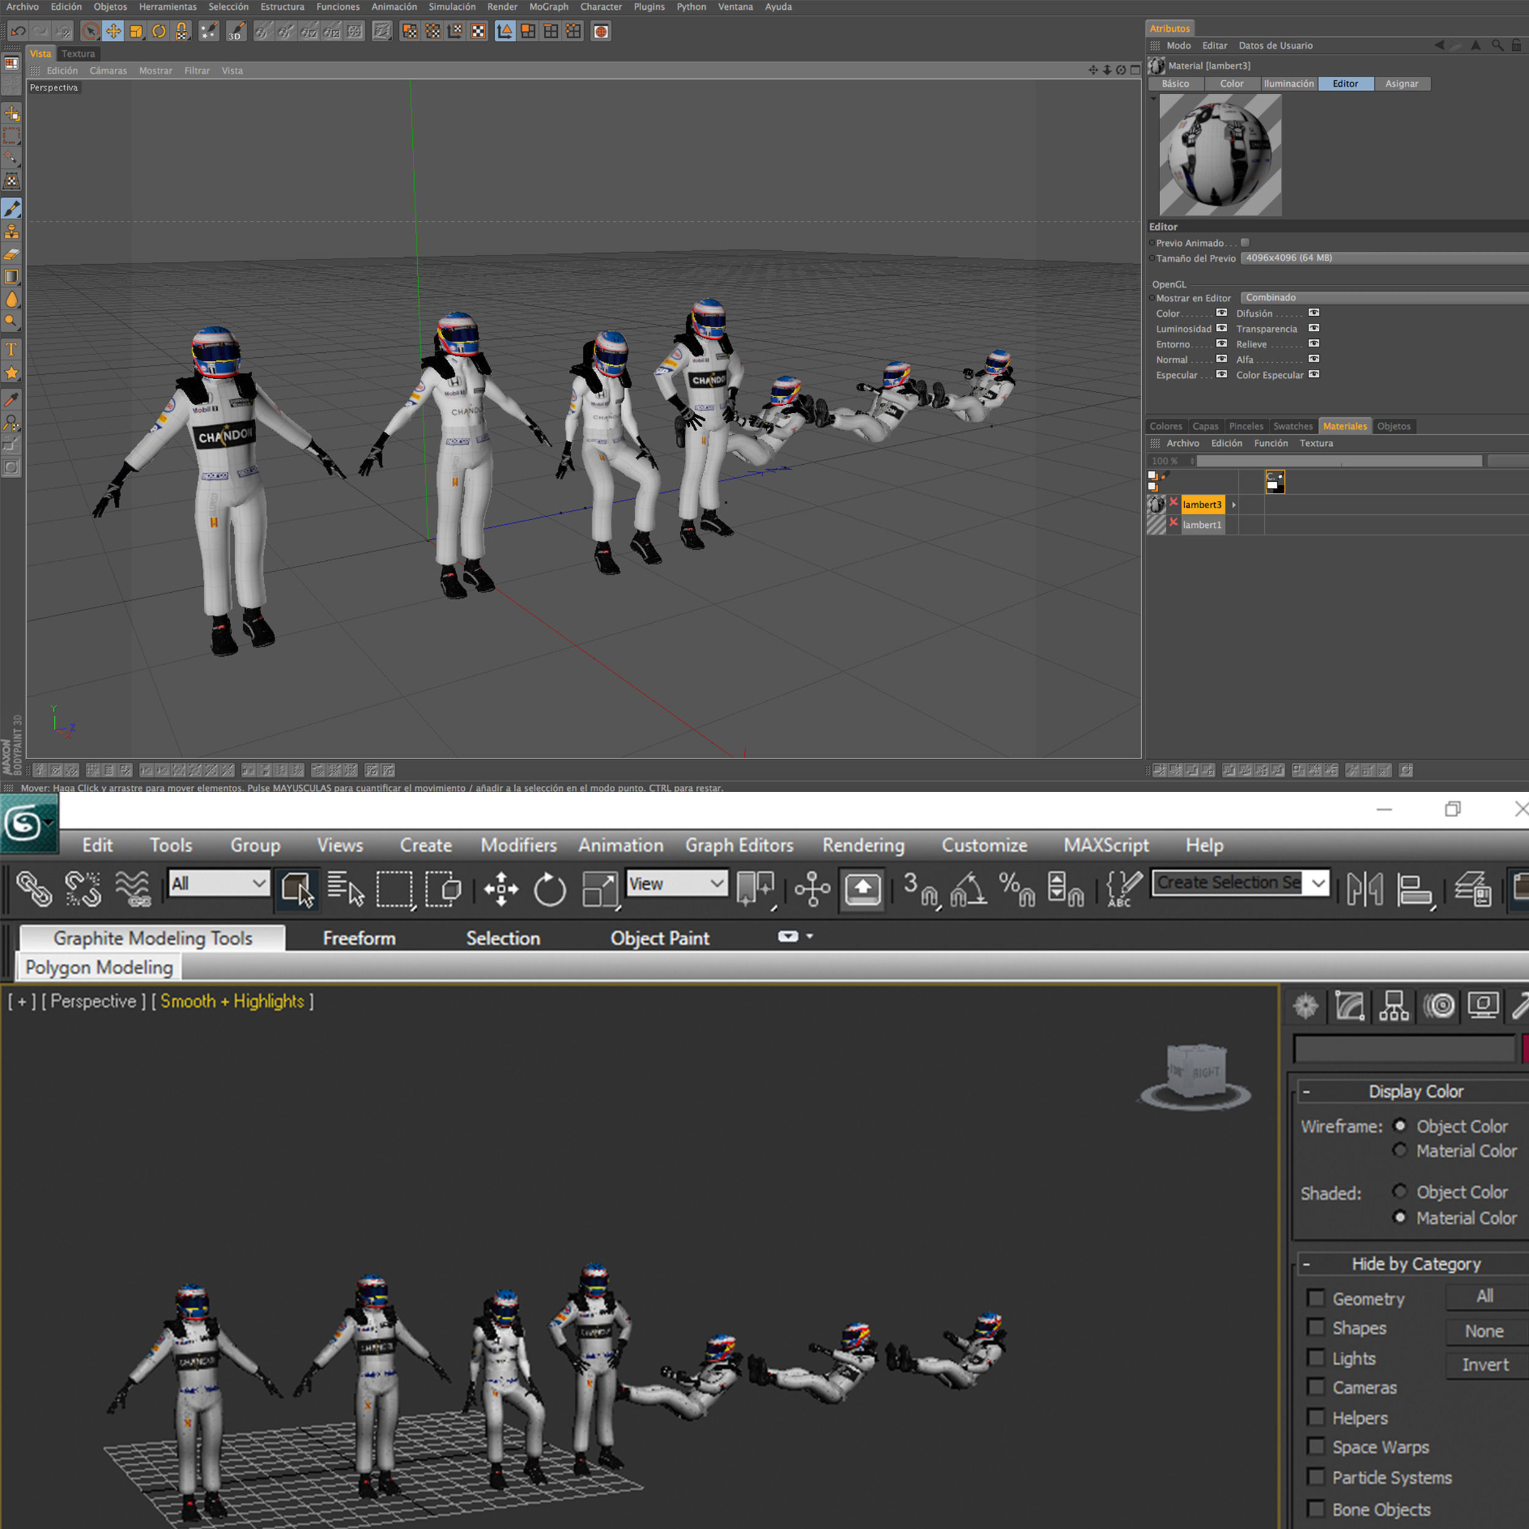Viewport: 1529px width, 1529px height.
Task: Click the Undo arrow in BodyPaint toolbar
Action: [18, 32]
